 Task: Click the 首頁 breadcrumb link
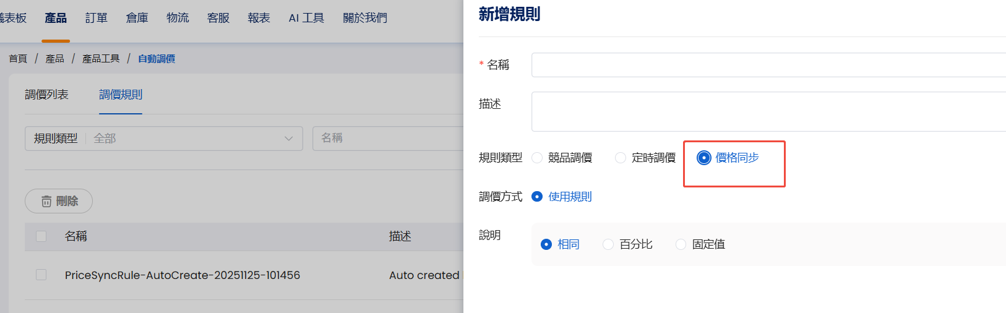tap(18, 59)
